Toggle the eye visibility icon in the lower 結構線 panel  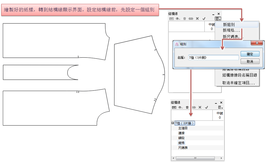pos(180,107)
